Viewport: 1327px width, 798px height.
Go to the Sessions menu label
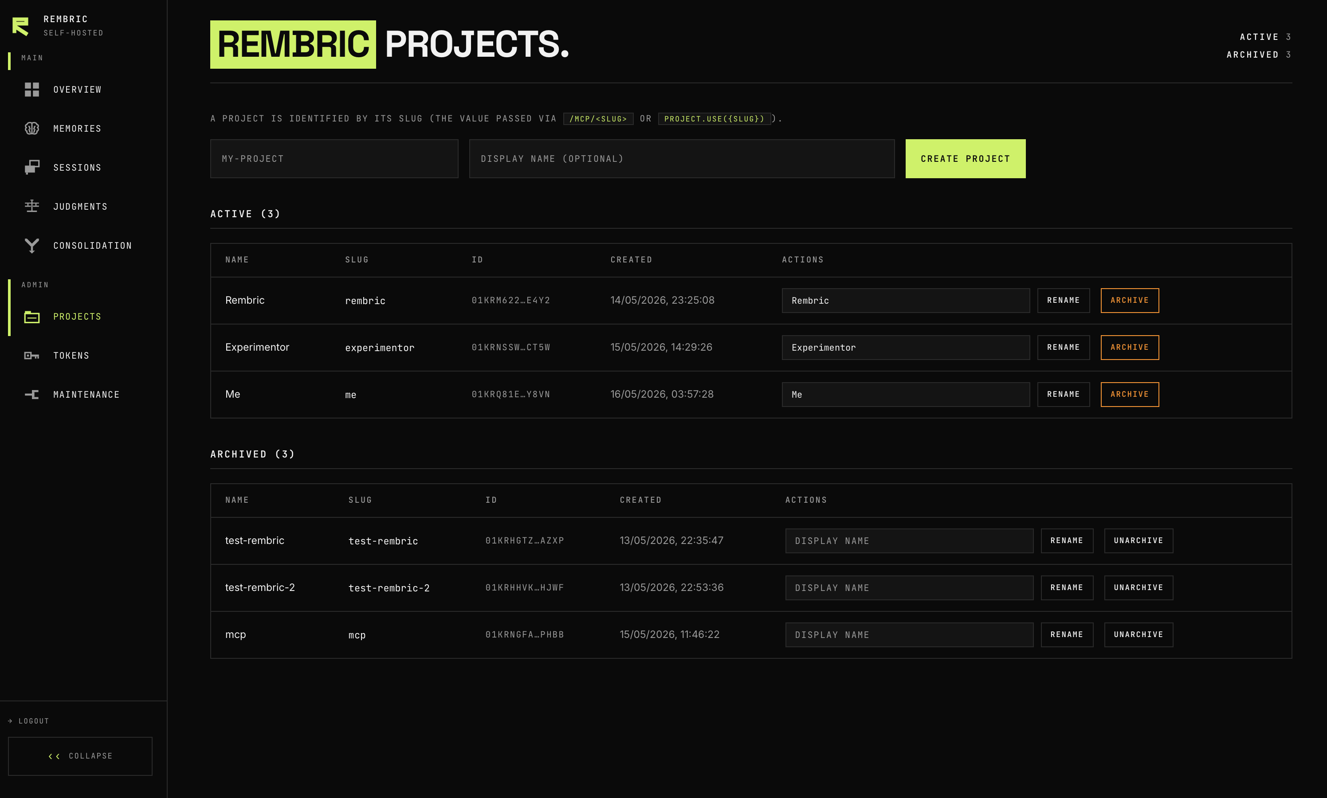coord(78,168)
